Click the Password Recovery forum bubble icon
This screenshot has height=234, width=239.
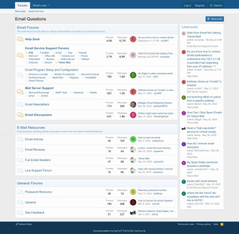tap(20, 192)
